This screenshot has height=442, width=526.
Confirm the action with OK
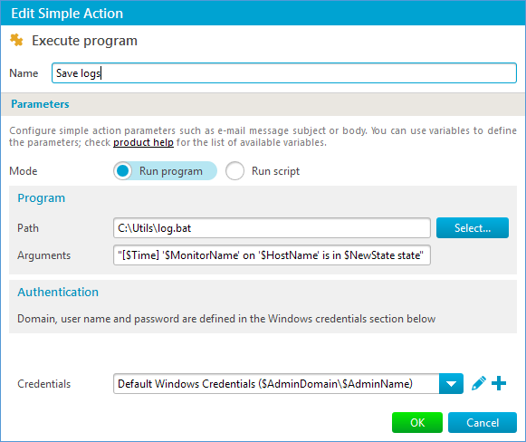pyautogui.click(x=417, y=422)
